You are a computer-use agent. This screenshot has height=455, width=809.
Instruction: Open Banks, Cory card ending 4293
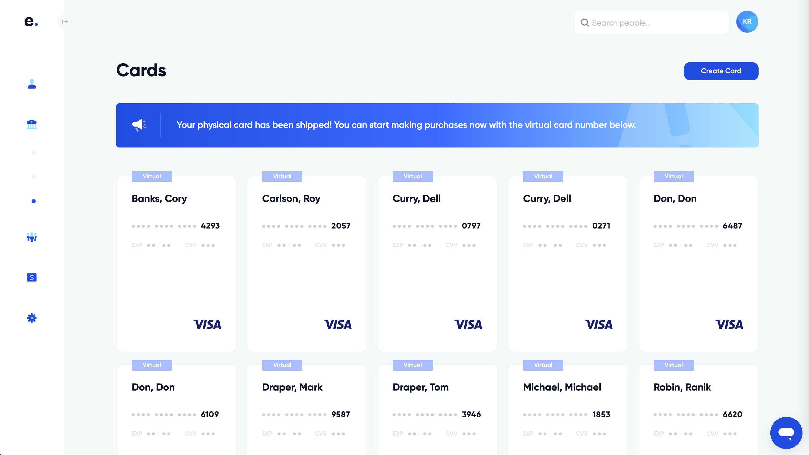[x=176, y=264]
